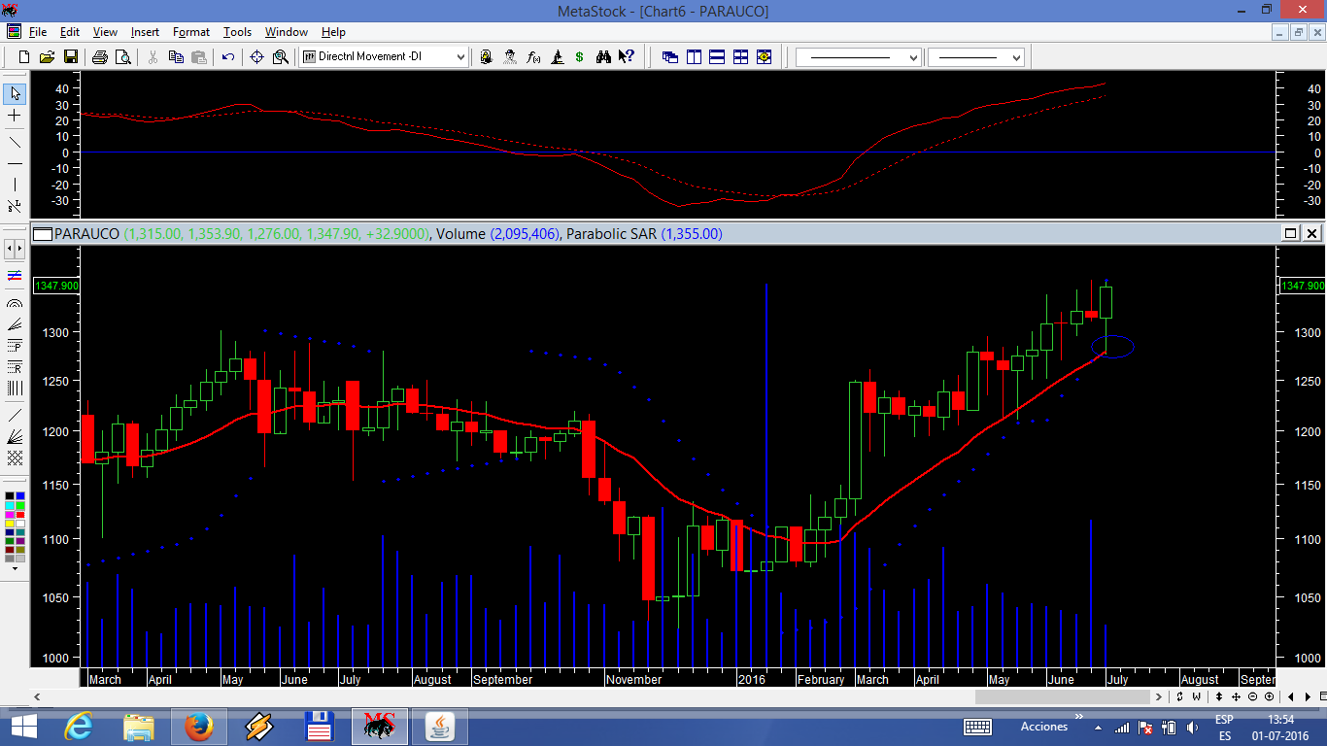Toggle the weekly periodicity W button
This screenshot has width=1327, height=746.
[x=1196, y=696]
